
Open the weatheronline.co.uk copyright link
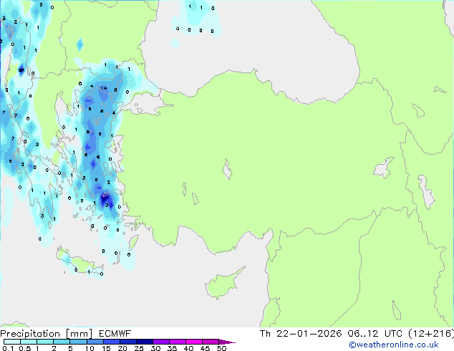(394, 345)
